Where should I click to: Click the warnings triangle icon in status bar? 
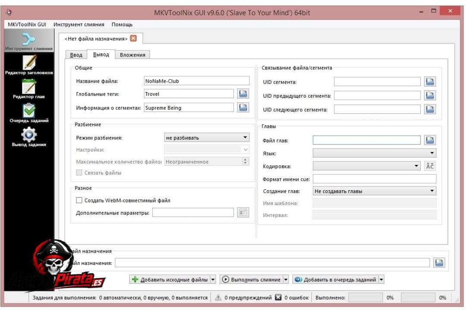click(218, 297)
